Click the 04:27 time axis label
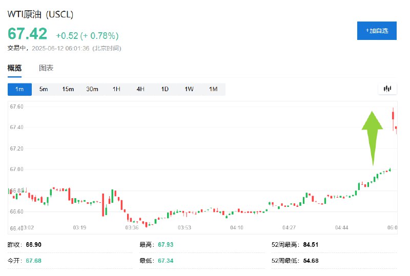The width and height of the screenshot is (410, 276). click(x=289, y=228)
